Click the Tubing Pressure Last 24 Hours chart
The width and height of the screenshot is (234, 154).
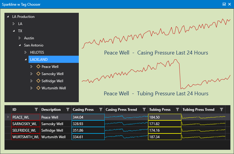pyautogui.click(x=156, y=74)
